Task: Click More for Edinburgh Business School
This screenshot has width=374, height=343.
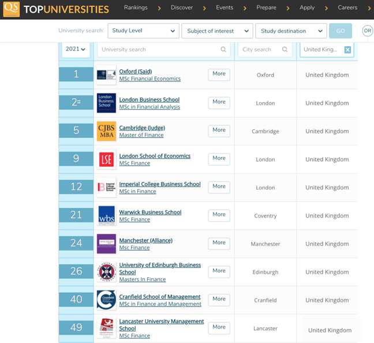Action: [219, 271]
